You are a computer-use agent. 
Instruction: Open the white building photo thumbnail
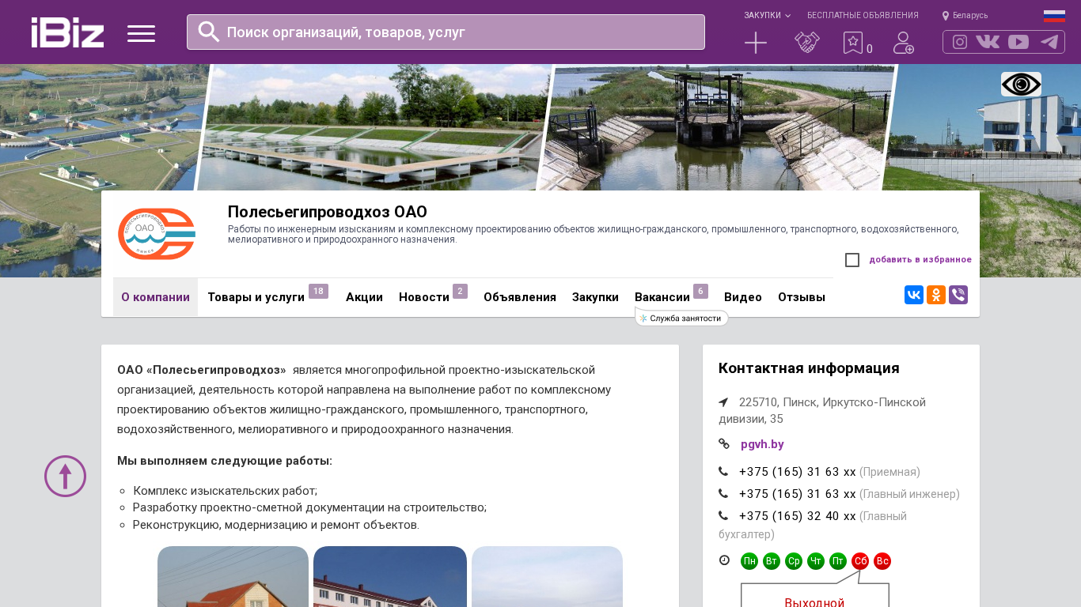390,576
